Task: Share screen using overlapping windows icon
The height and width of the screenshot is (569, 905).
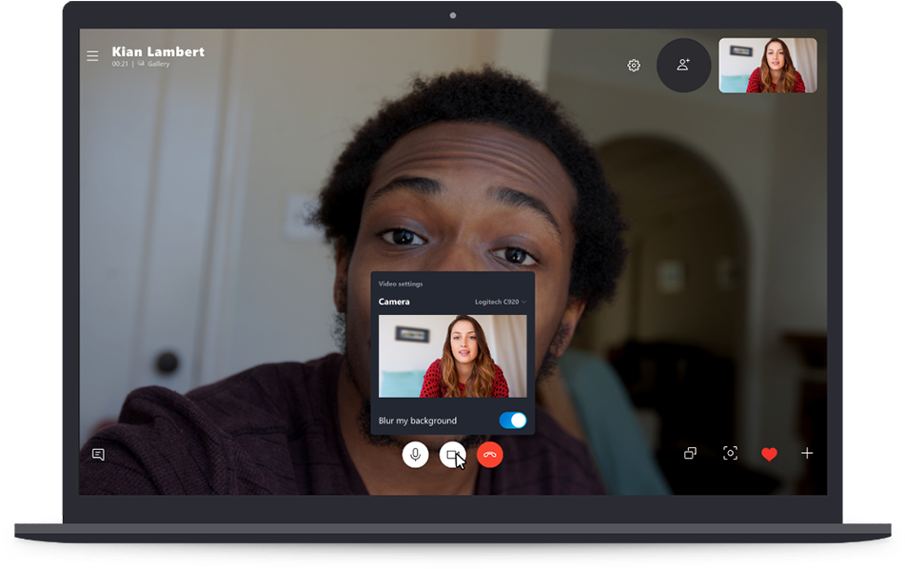Action: tap(690, 453)
